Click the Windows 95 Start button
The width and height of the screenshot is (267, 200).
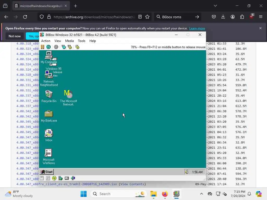(47, 172)
